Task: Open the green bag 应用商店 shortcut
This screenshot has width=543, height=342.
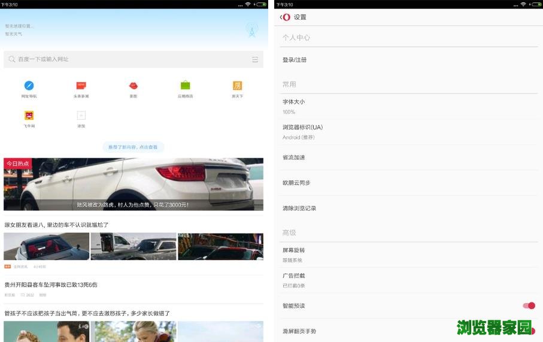Action: 185,86
